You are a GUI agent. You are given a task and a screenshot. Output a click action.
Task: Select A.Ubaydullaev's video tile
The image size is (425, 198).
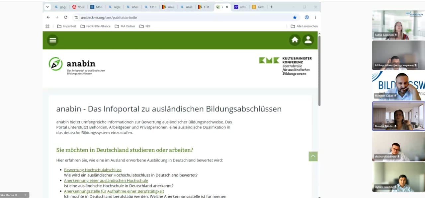(x=398, y=55)
